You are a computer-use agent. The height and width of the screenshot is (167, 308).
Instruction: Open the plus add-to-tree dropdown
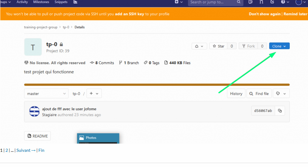pos(94,93)
